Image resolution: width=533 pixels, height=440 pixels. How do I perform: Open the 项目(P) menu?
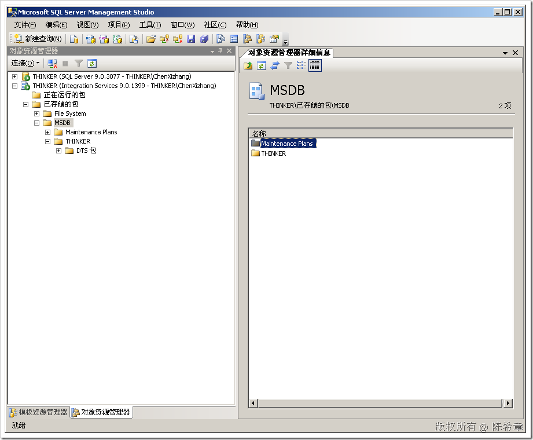pyautogui.click(x=119, y=25)
